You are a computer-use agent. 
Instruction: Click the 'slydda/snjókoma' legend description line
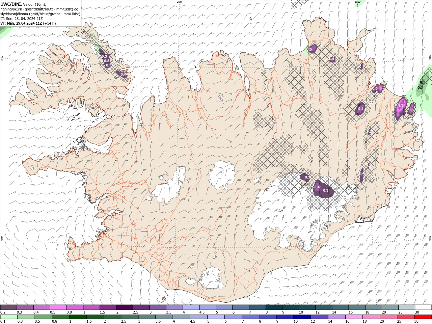pos(40,14)
